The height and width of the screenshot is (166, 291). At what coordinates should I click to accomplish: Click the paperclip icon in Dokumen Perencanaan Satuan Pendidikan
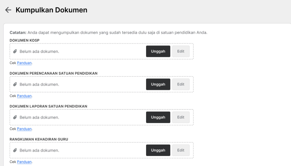point(15,84)
